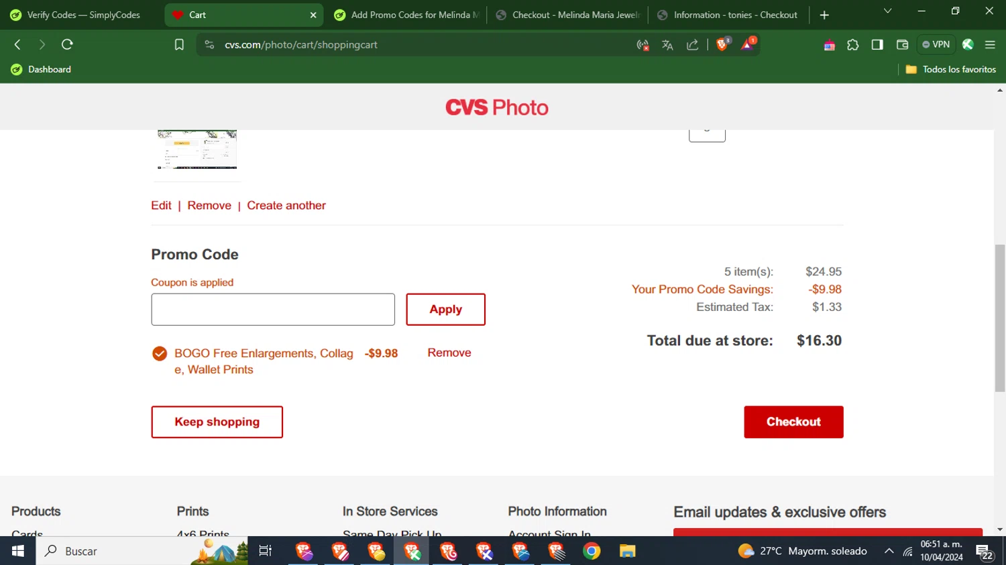Remove the cart item via Remove link
This screenshot has width=1006, height=565.
pos(209,206)
